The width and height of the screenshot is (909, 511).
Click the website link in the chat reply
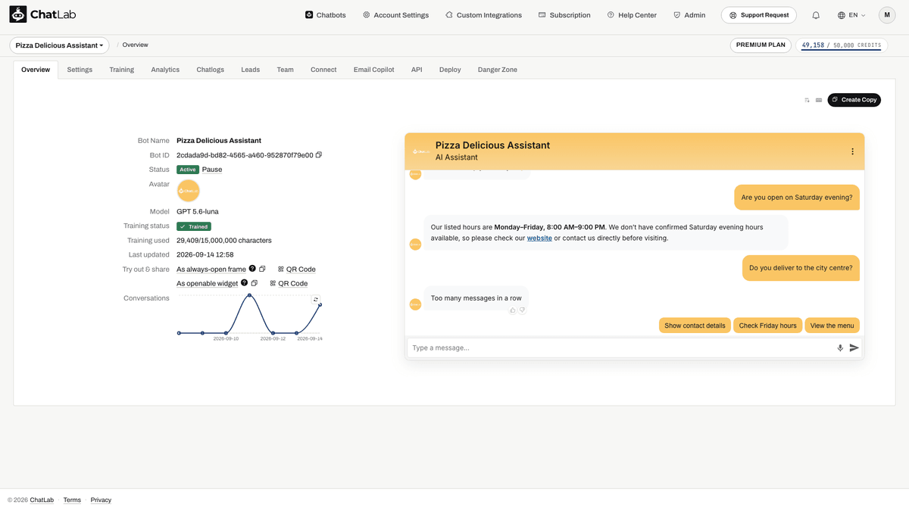539,238
